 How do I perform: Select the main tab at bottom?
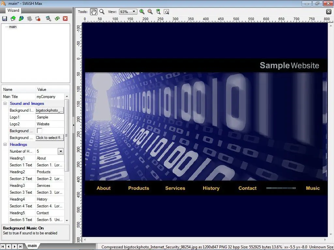(32, 246)
